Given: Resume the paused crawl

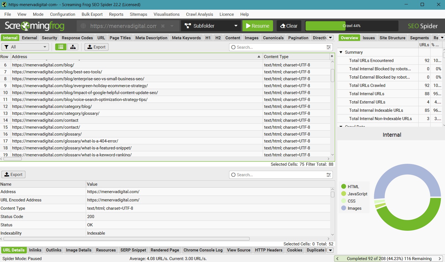Looking at the screenshot, I should click(258, 26).
